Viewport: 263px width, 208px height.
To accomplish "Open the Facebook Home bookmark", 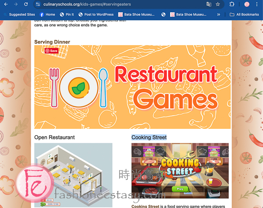I will (47, 14).
